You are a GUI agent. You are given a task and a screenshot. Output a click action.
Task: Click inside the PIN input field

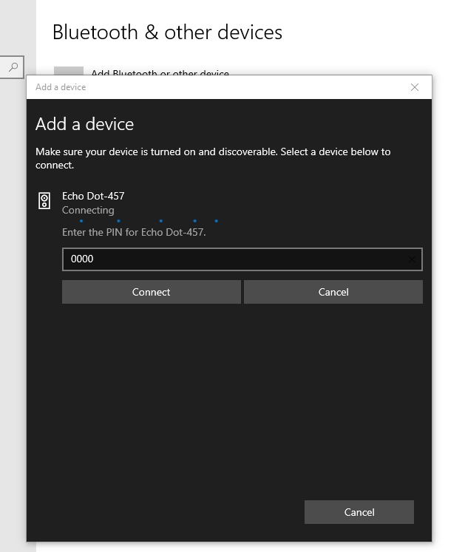coord(237,259)
